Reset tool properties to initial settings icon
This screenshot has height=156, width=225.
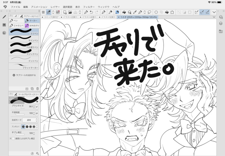pyautogui.click(x=32, y=153)
